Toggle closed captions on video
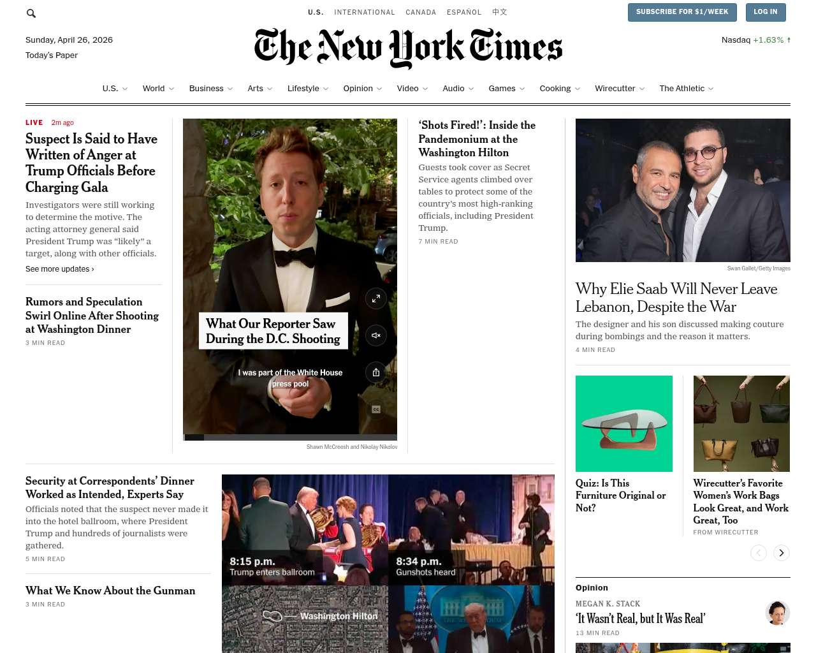 pos(376,409)
